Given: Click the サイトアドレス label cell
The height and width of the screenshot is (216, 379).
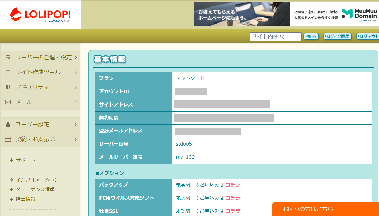Looking at the screenshot, I should [133, 105].
